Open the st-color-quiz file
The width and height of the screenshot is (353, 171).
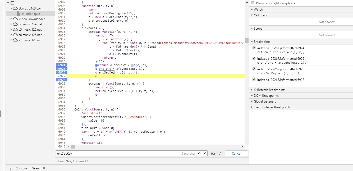pyautogui.click(x=31, y=14)
